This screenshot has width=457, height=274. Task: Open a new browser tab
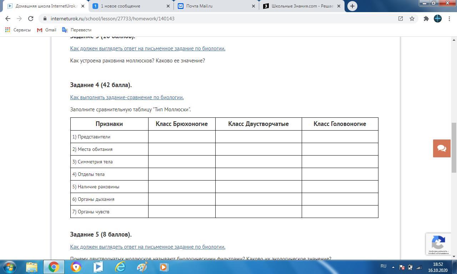pyautogui.click(x=352, y=6)
